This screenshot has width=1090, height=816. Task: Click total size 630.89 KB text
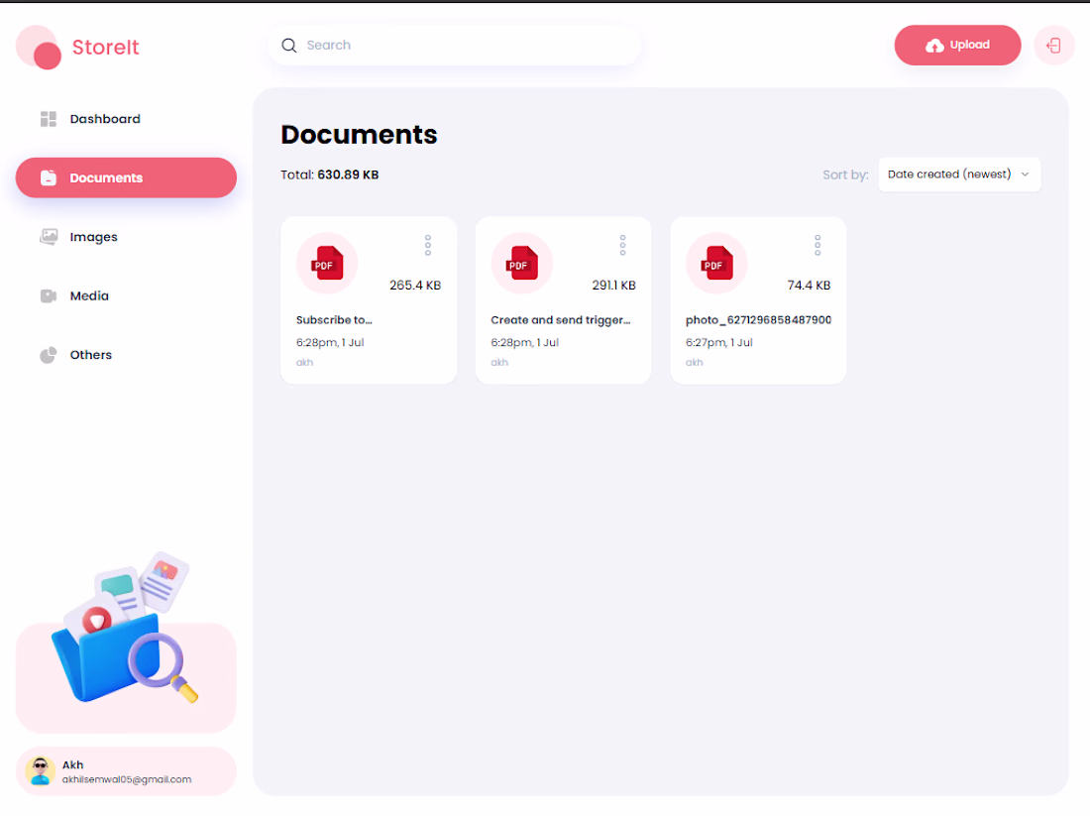pyautogui.click(x=348, y=175)
